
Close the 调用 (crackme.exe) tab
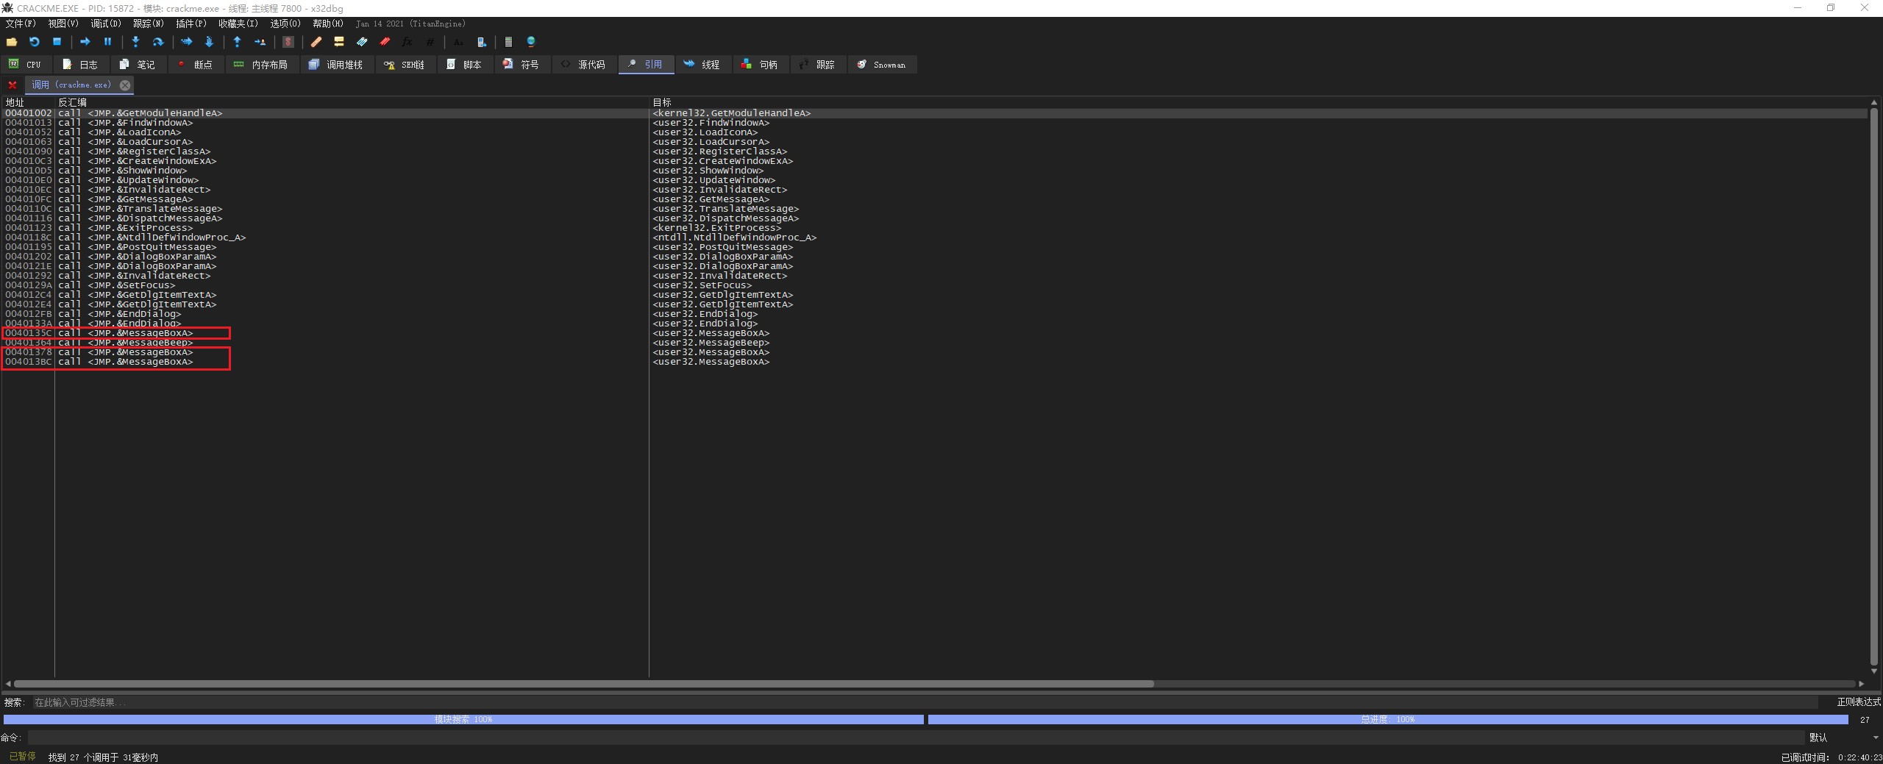point(125,85)
